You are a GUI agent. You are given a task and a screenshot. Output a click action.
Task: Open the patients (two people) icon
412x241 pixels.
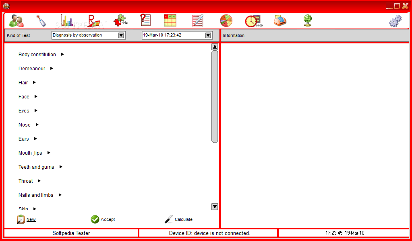pyautogui.click(x=16, y=21)
